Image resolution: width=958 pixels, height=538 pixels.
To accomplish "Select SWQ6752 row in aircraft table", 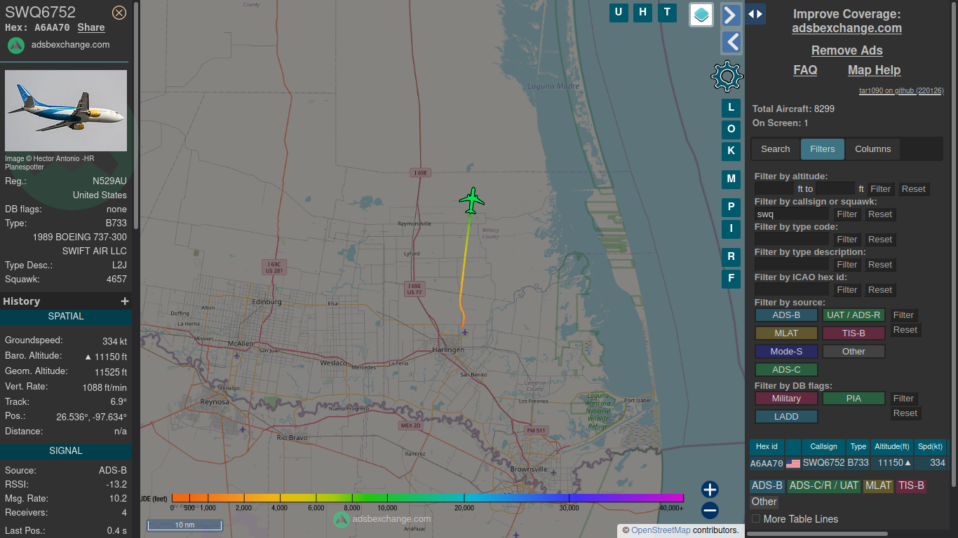I will [849, 463].
